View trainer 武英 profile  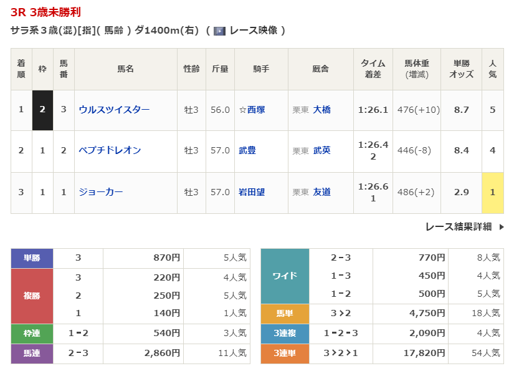pyautogui.click(x=321, y=150)
